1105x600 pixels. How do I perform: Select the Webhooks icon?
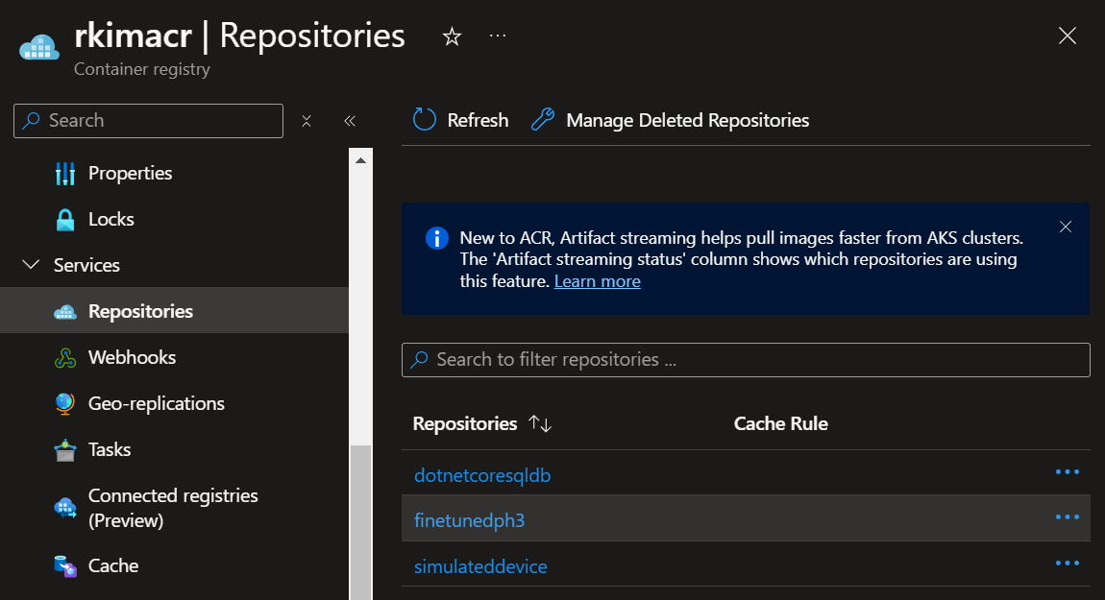click(65, 357)
